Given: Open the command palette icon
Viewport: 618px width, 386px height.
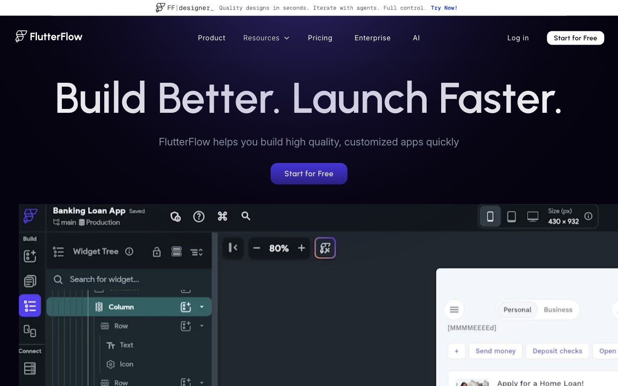Looking at the screenshot, I should tap(222, 216).
